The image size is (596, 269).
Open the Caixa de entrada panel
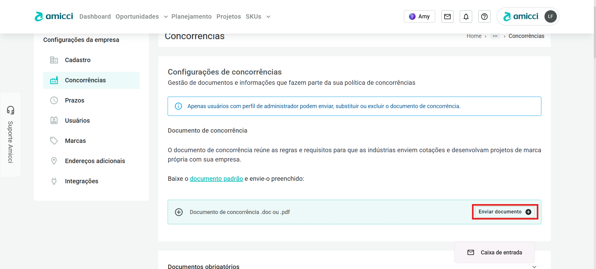[494, 253]
